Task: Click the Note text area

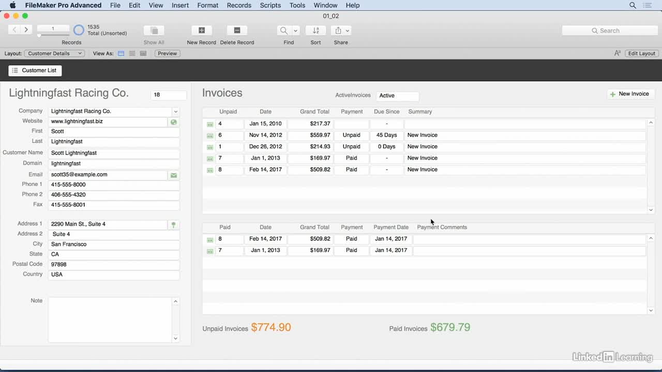Action: click(x=110, y=319)
